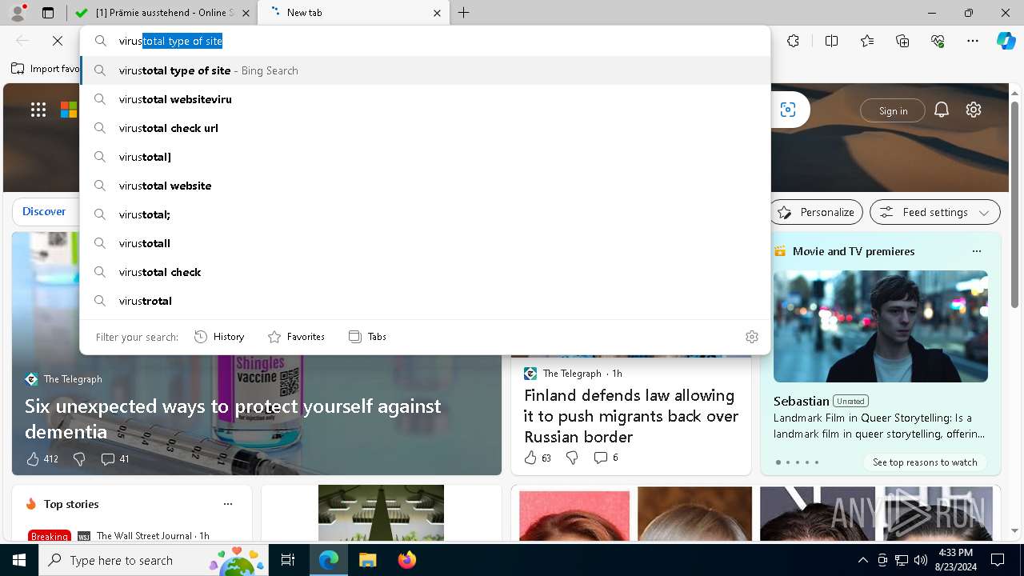Open Collections icon in toolbar
Viewport: 1024px width, 576px height.
902,41
